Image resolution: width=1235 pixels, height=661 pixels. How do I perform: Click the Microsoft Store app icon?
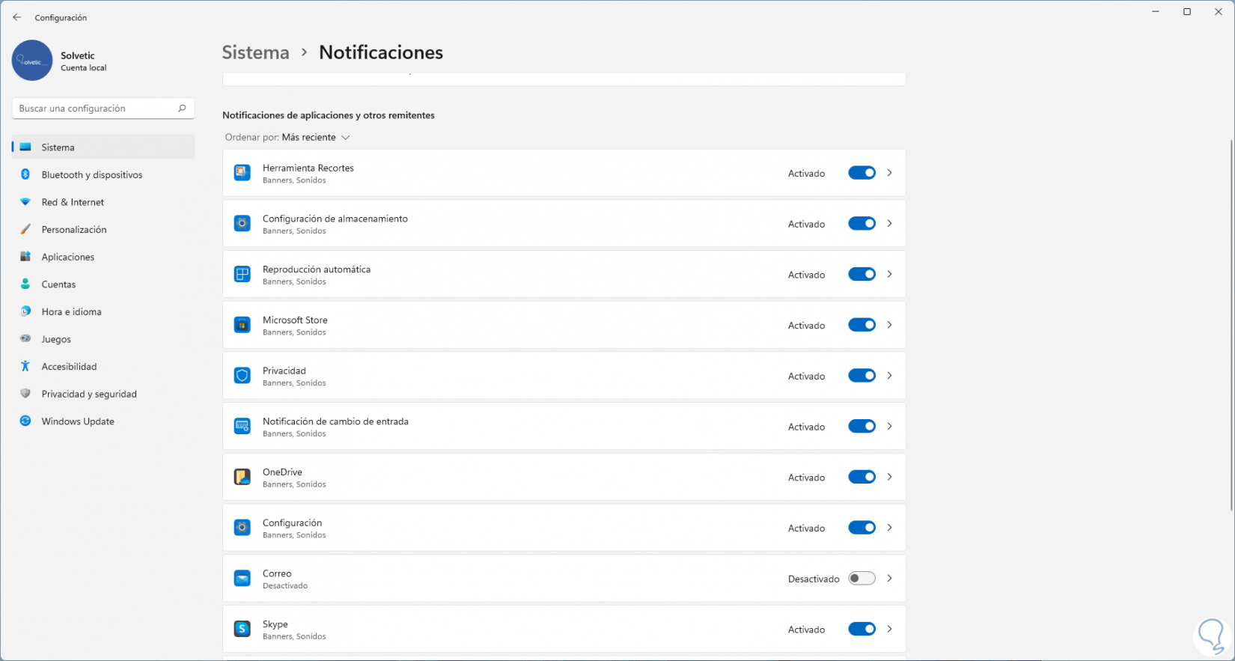pos(242,325)
